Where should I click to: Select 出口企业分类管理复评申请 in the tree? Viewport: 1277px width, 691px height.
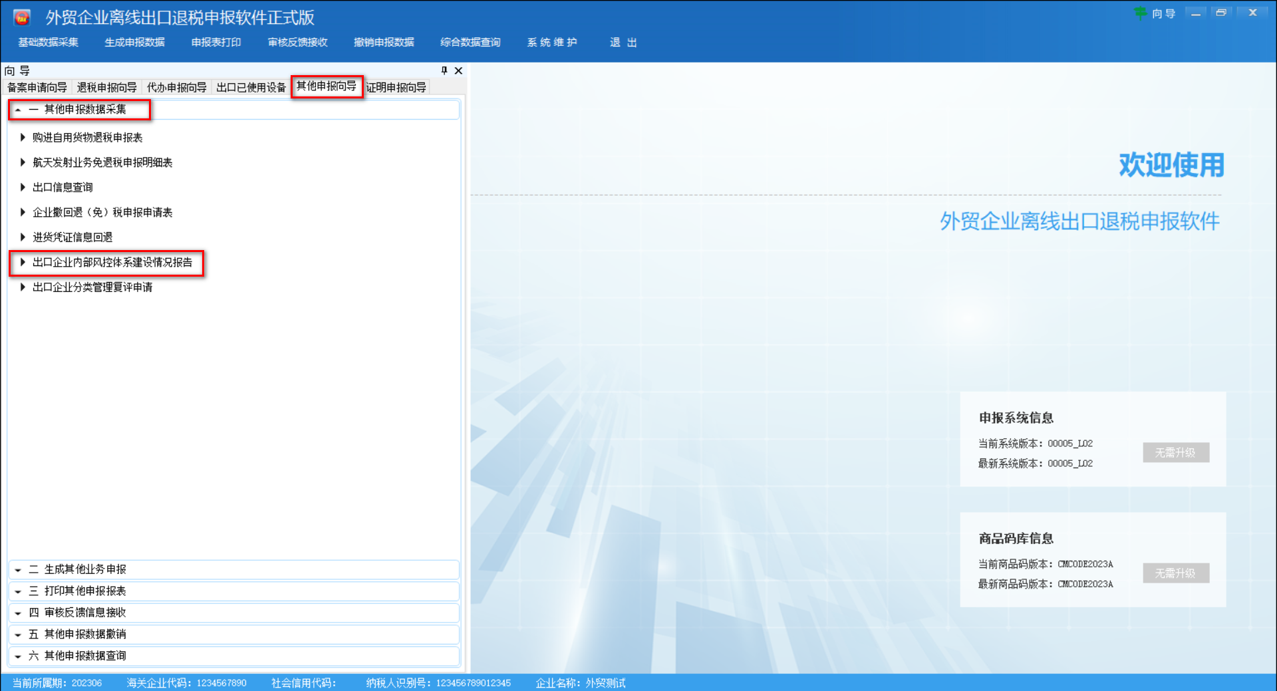(92, 287)
